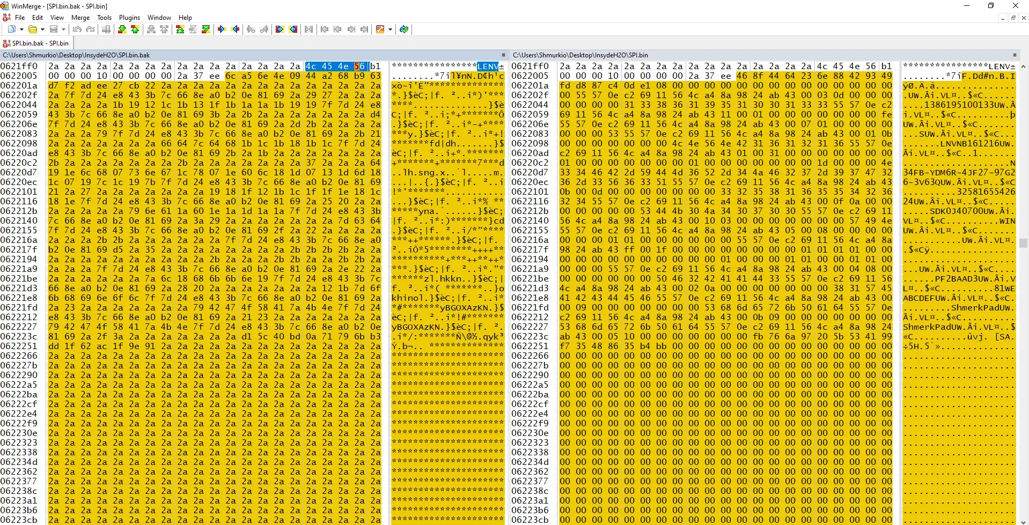The width and height of the screenshot is (1029, 525).
Task: Open the Tools menu
Action: tap(104, 18)
